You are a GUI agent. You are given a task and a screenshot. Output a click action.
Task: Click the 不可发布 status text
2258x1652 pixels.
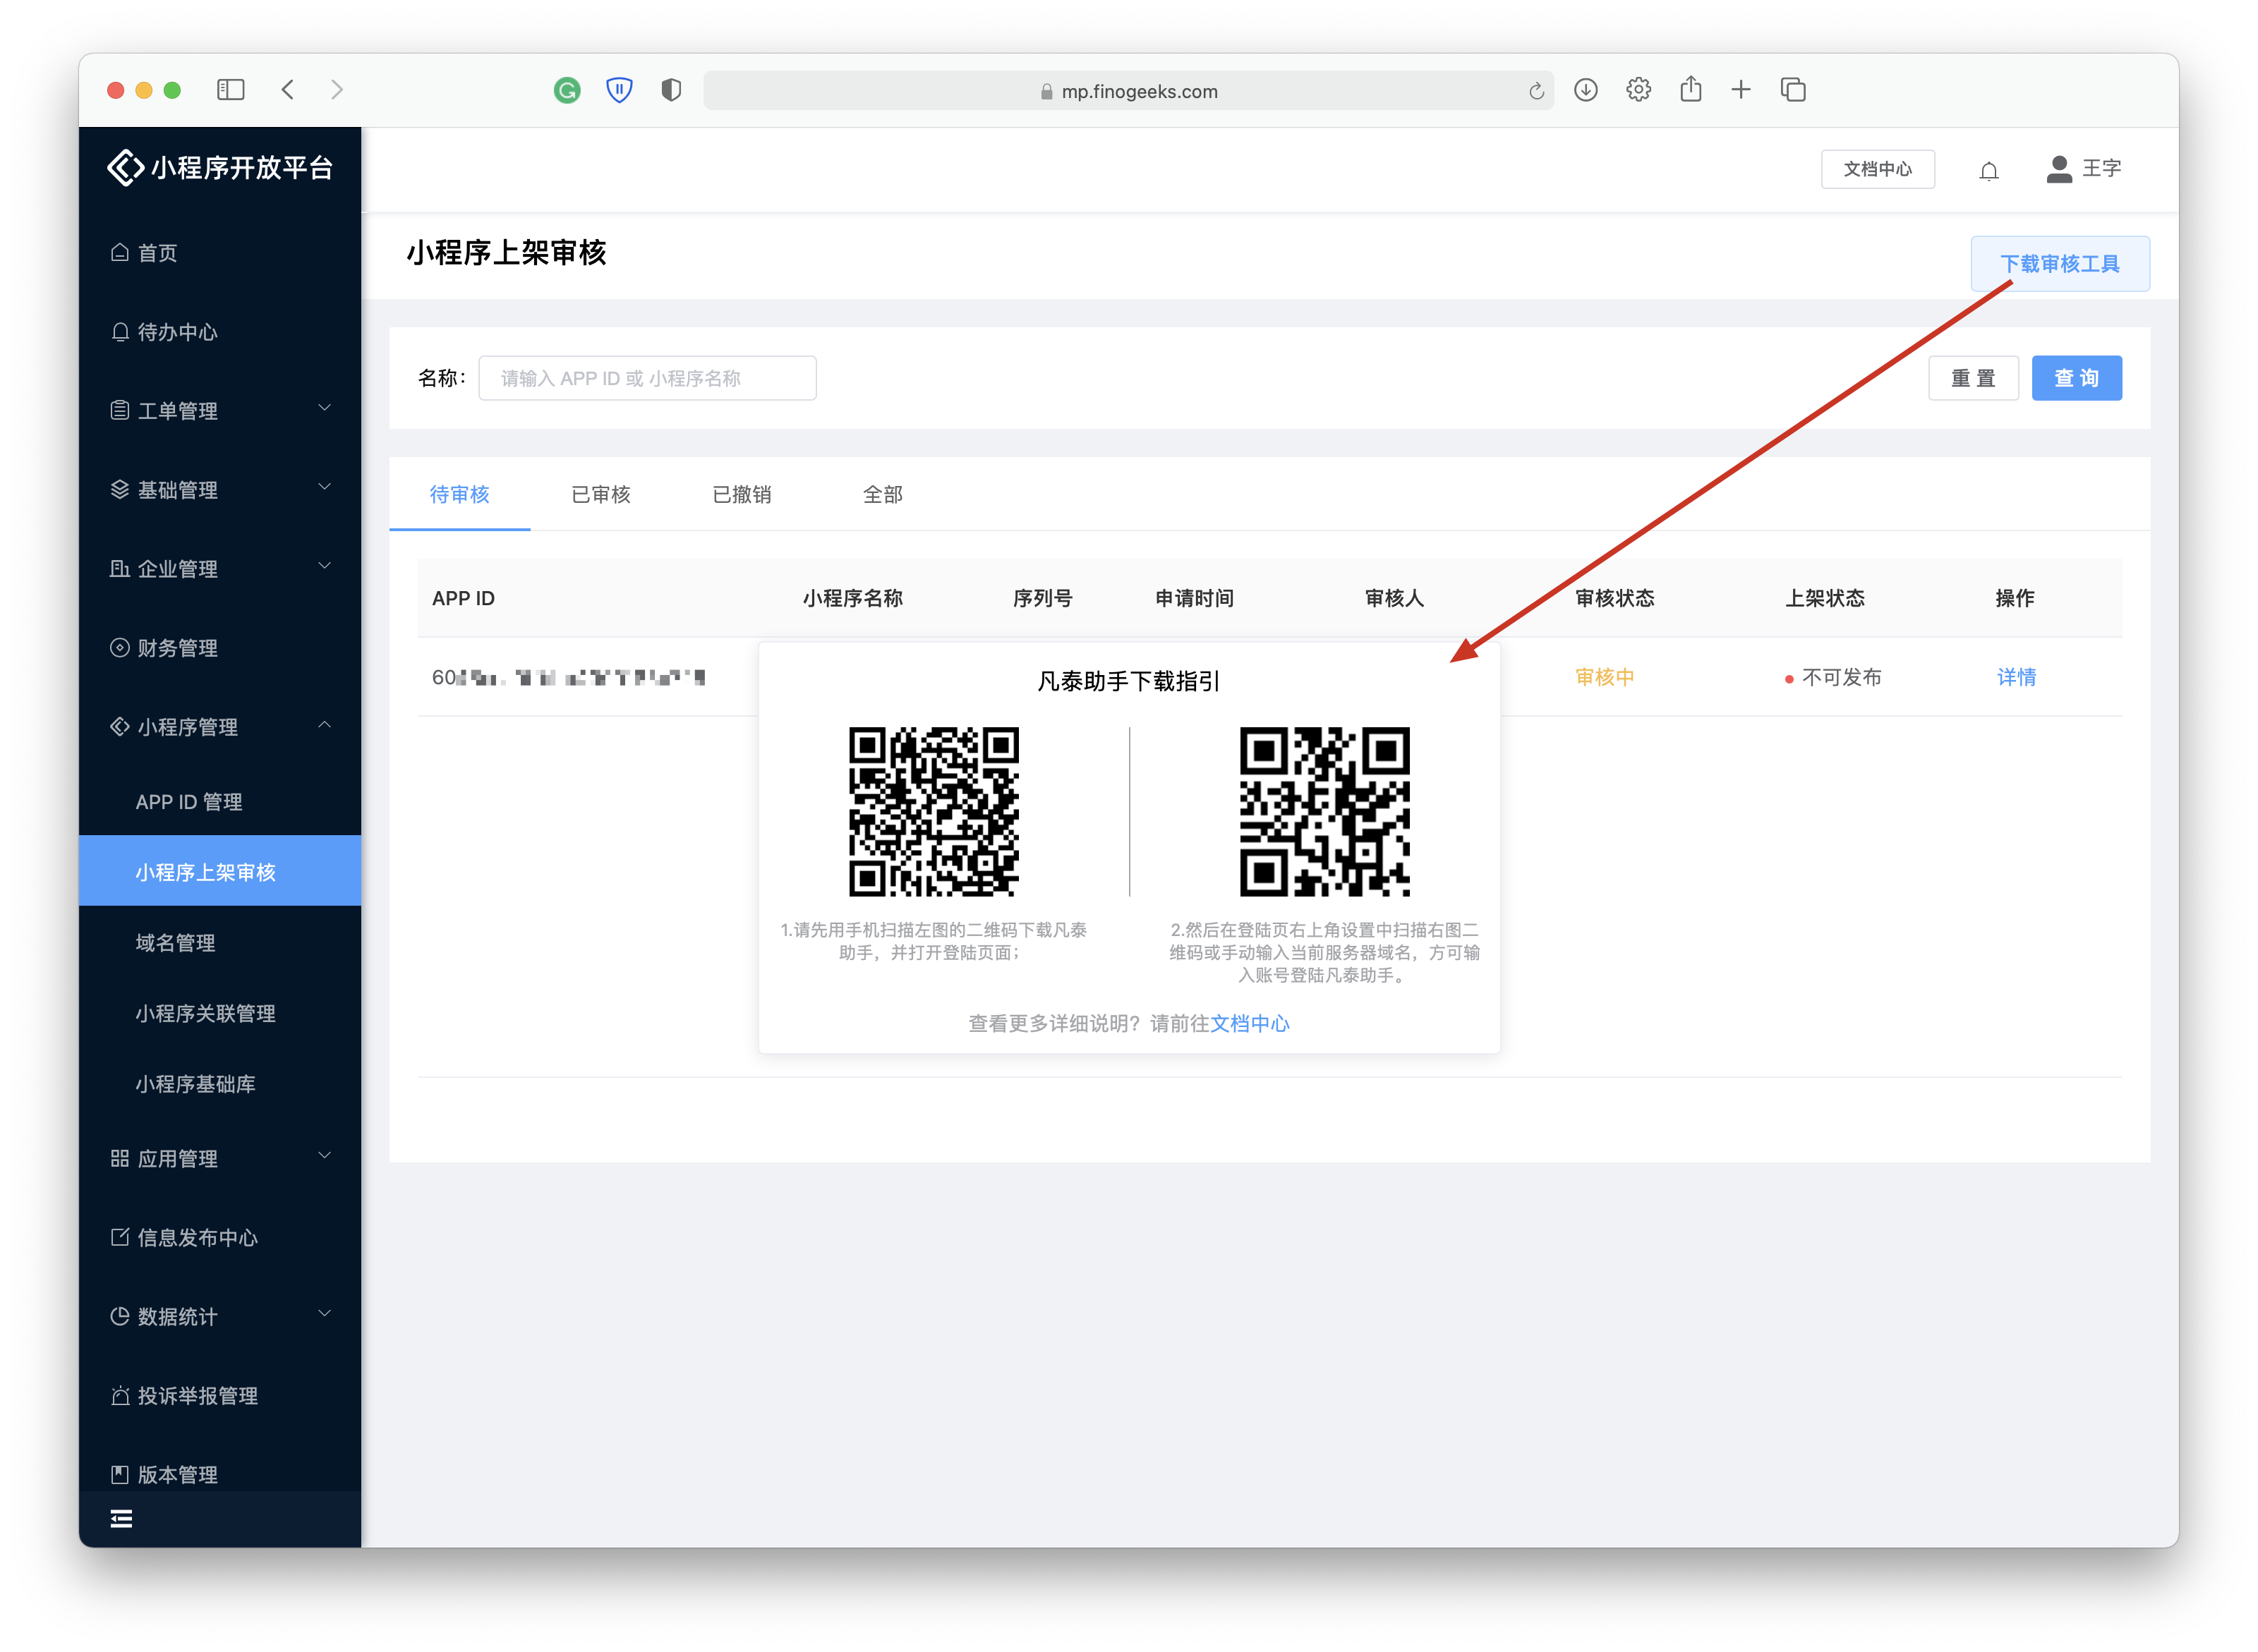pos(1841,677)
